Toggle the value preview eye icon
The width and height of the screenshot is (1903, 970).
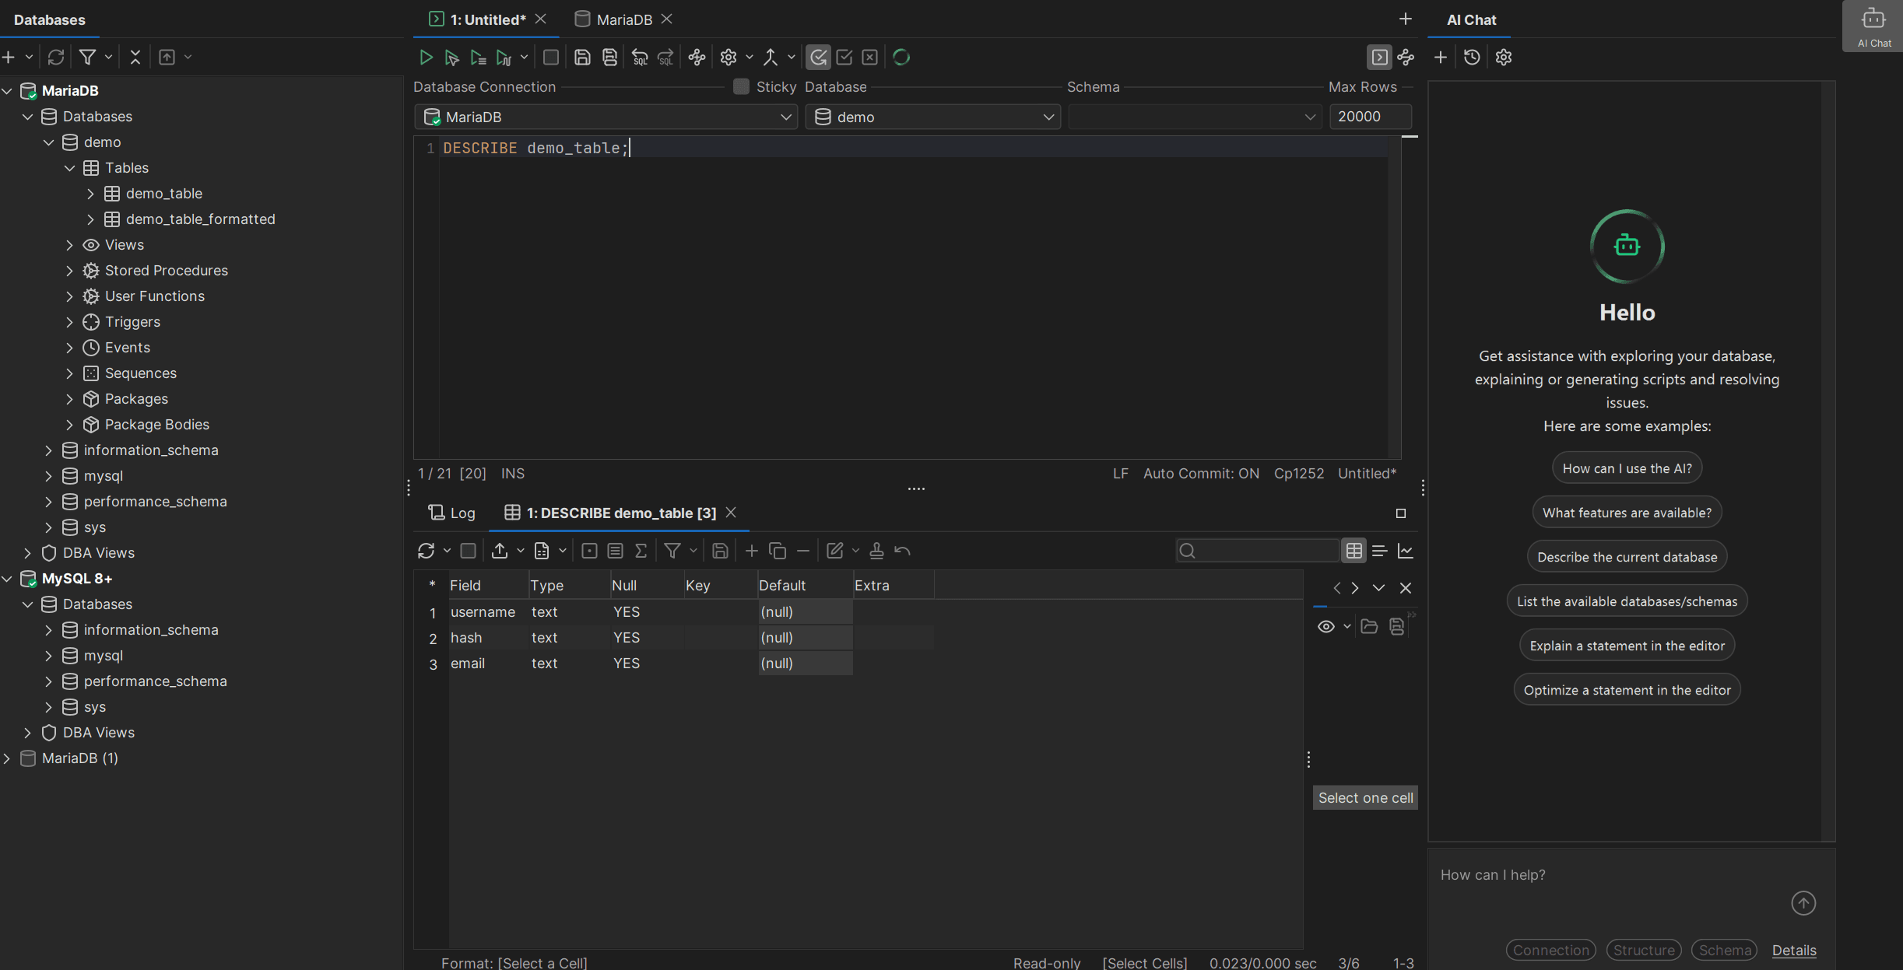[1325, 626]
